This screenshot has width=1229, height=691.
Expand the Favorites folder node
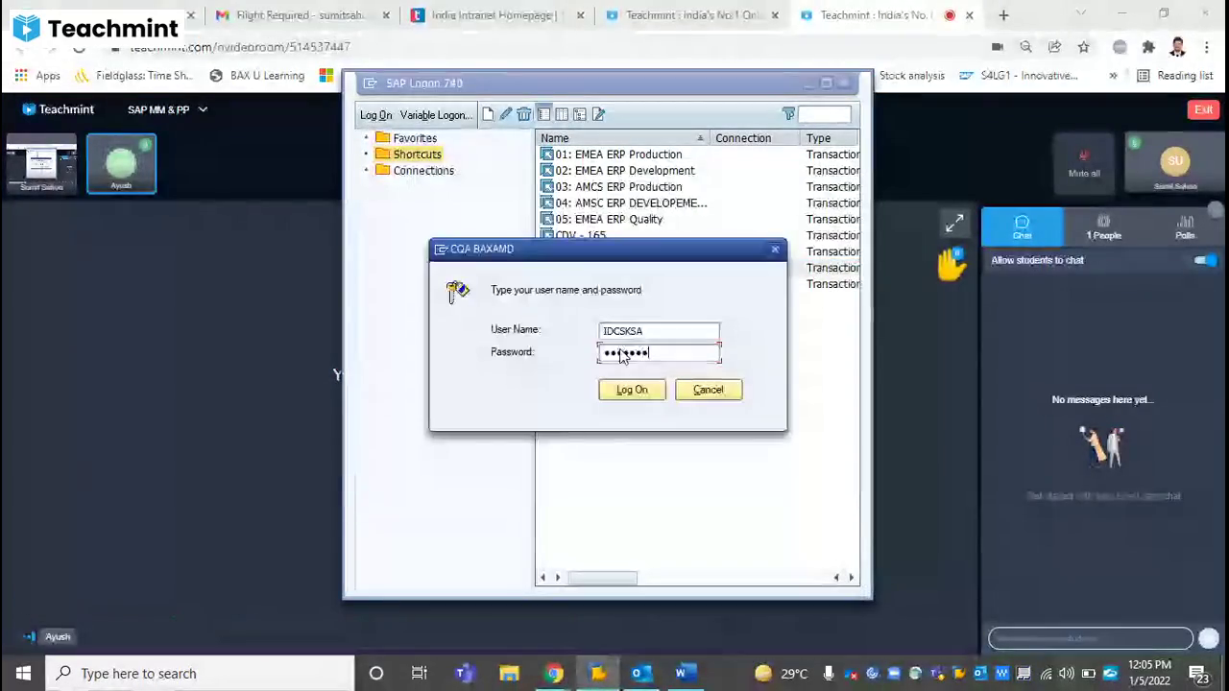click(x=366, y=138)
